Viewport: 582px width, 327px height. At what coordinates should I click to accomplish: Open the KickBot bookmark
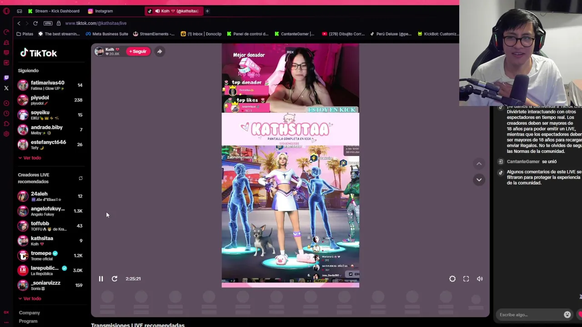438,34
